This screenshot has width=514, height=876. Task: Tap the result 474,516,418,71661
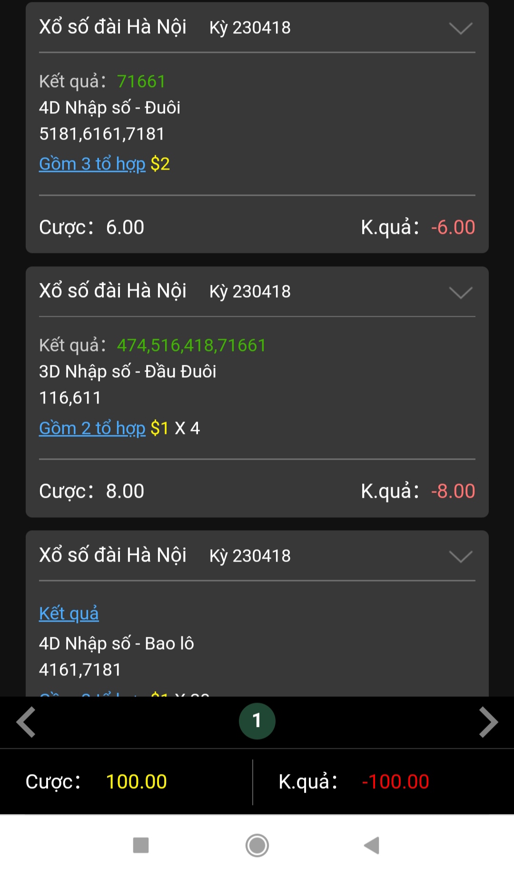point(191,345)
